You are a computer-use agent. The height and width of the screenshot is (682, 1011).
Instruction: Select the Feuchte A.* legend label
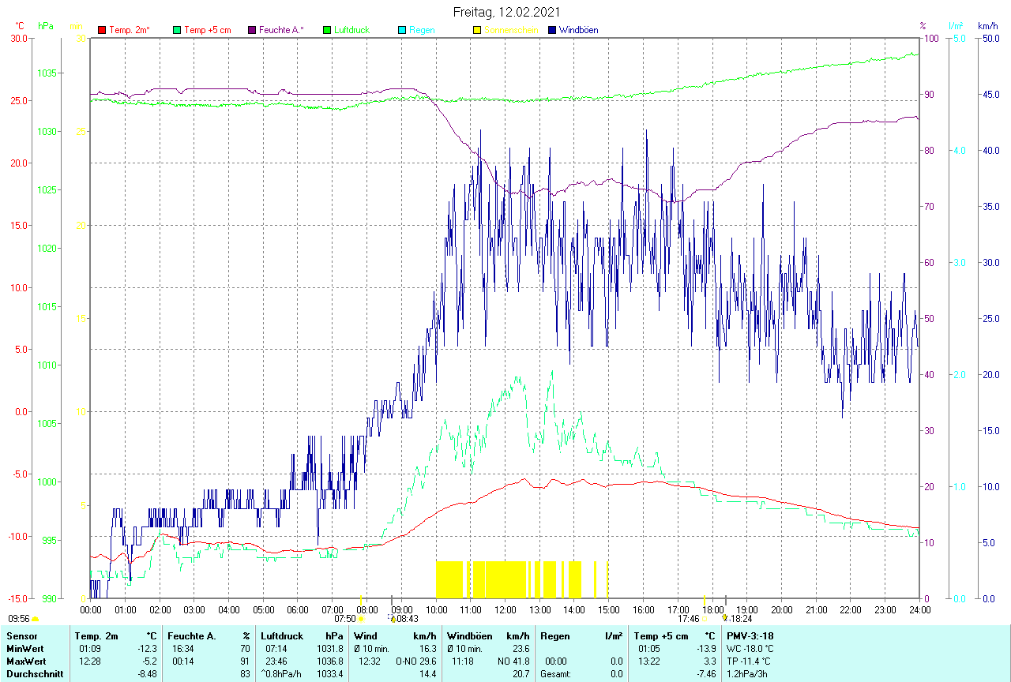point(281,30)
